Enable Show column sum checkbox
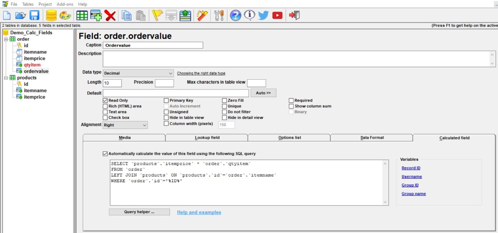Viewport: 498px width, 233px height. point(291,106)
